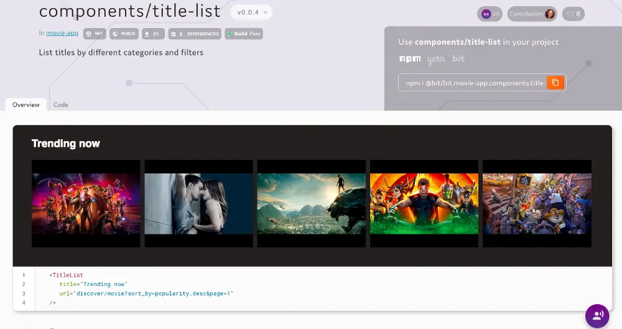Open the movie-app collection link
Image resolution: width=622 pixels, height=329 pixels.
[62, 33]
